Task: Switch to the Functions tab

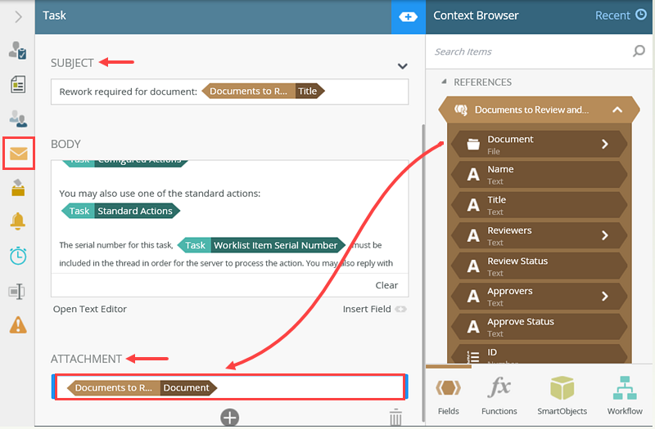Action: (x=499, y=396)
